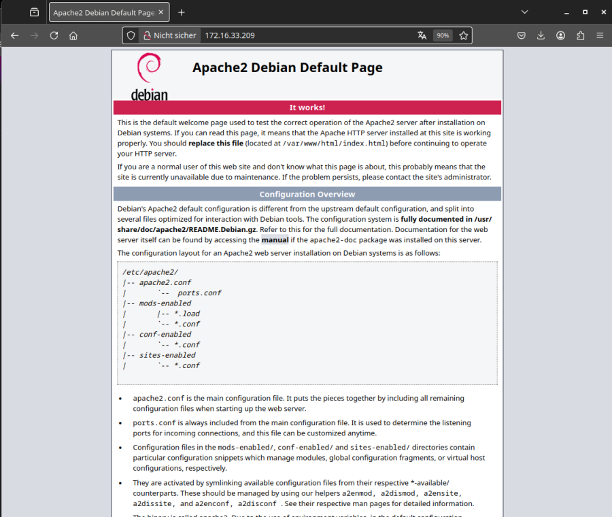This screenshot has width=612, height=517.
Task: Open the Firefox account menu
Action: [560, 35]
